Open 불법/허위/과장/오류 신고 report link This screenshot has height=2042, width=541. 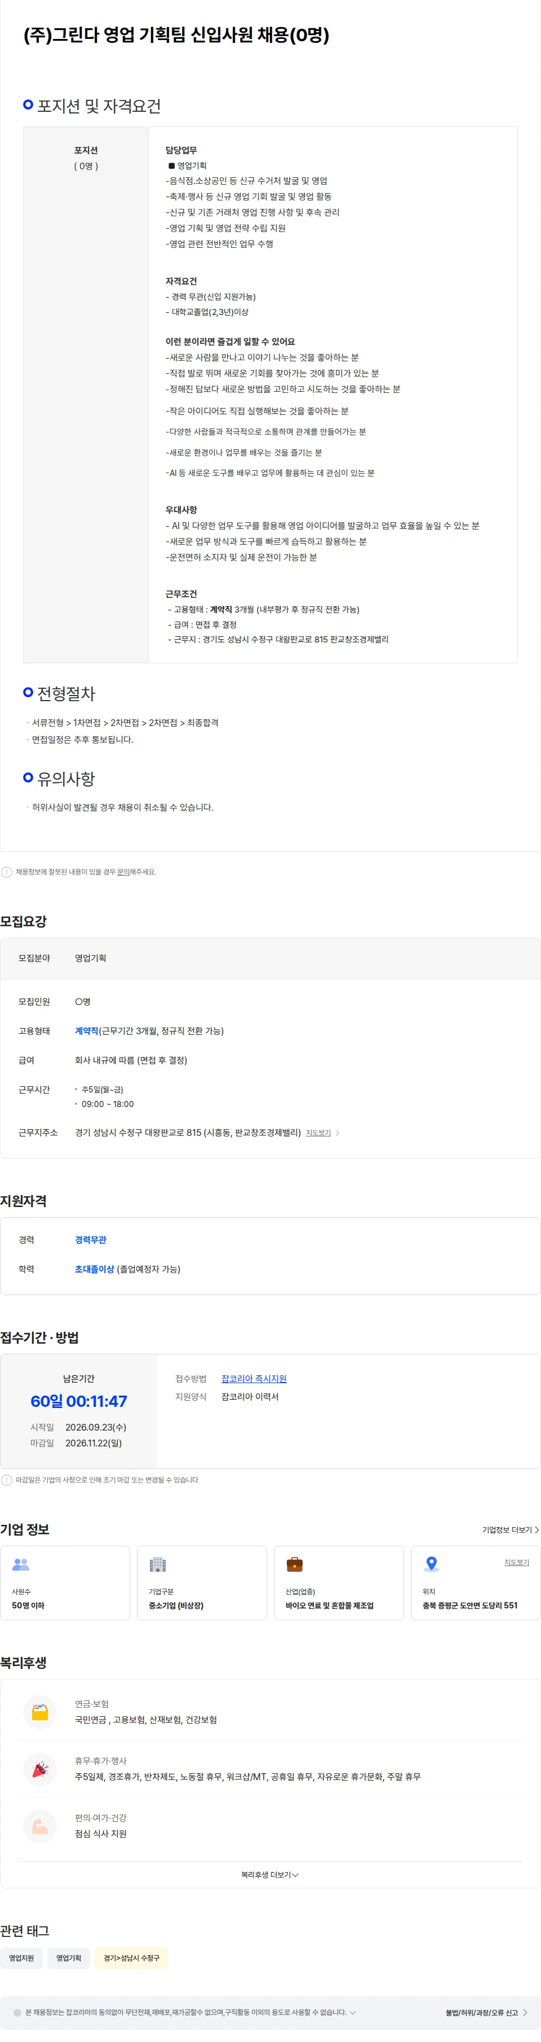[x=486, y=2012]
